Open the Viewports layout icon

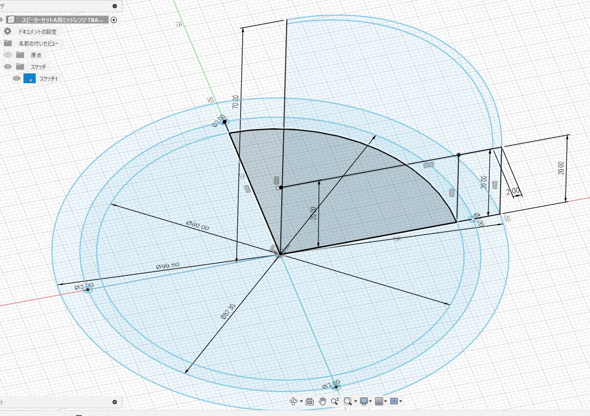pyautogui.click(x=394, y=401)
